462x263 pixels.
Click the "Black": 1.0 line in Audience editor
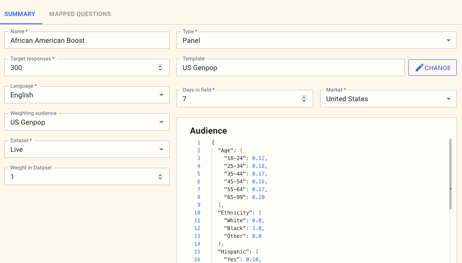(244, 228)
